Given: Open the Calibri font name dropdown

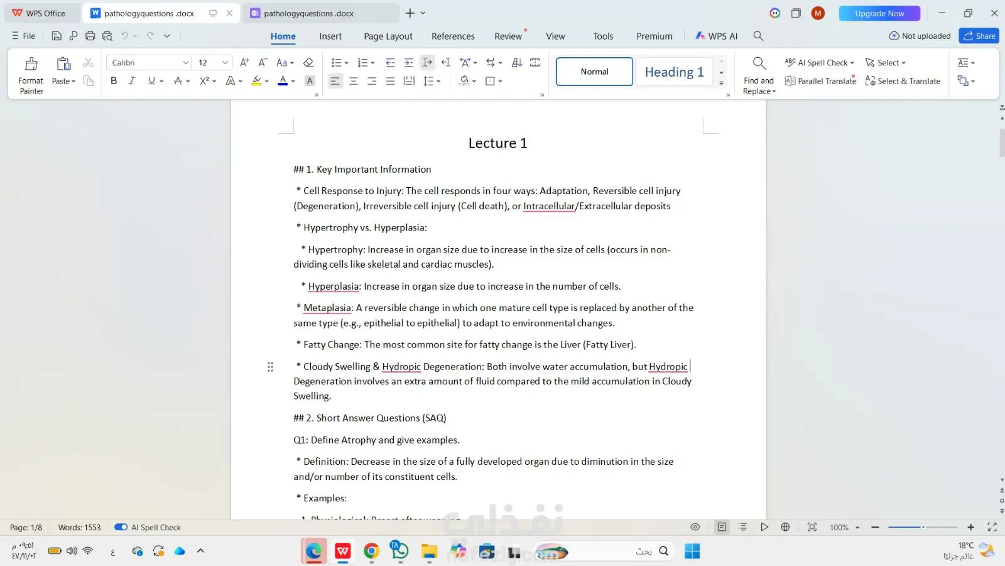Looking at the screenshot, I should point(185,63).
